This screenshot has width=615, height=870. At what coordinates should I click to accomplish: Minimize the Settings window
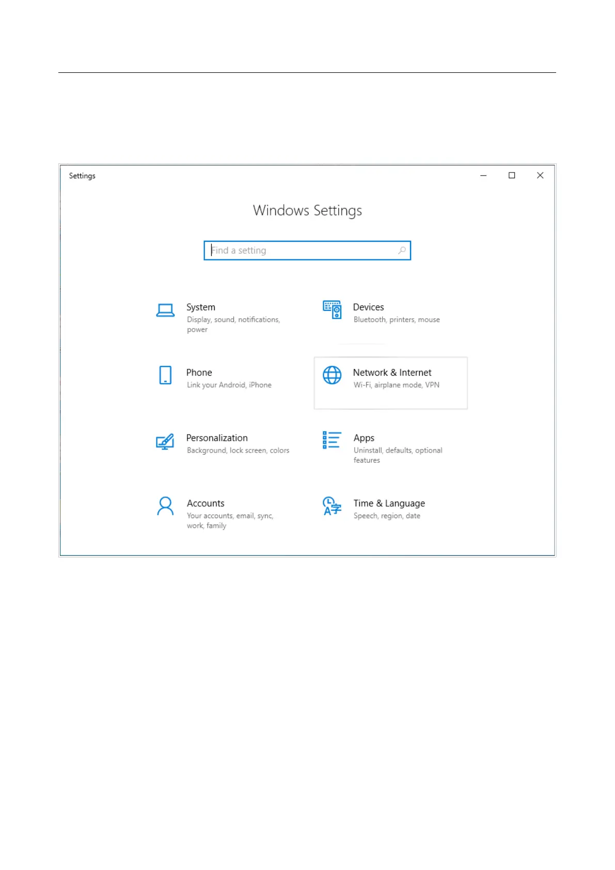[483, 176]
